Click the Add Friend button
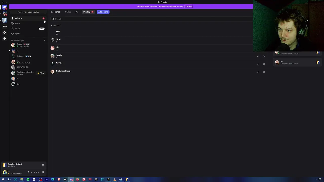 [103, 12]
